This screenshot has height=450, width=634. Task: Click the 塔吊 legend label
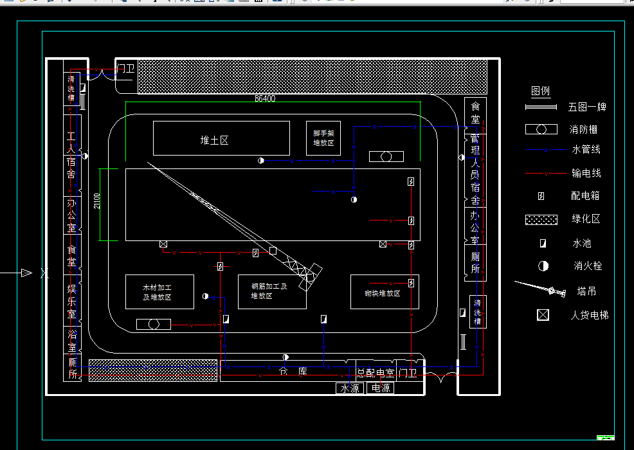tap(586, 291)
